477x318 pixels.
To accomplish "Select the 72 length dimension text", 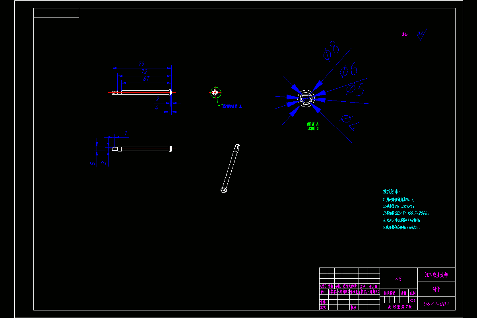I will pyautogui.click(x=144, y=72).
